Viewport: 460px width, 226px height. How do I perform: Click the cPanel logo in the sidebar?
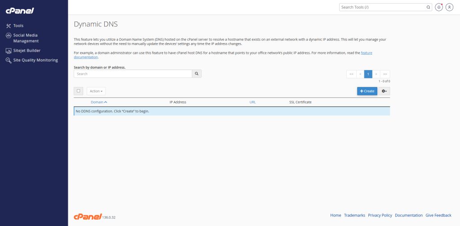pos(20,11)
